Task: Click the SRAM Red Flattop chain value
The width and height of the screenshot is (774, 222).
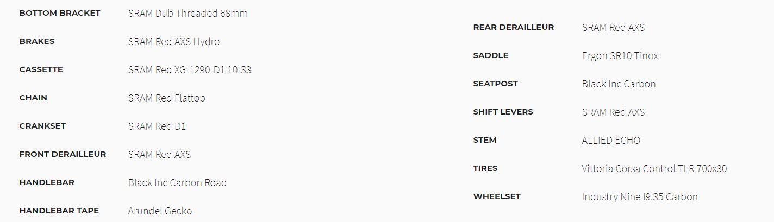Action: tap(166, 98)
